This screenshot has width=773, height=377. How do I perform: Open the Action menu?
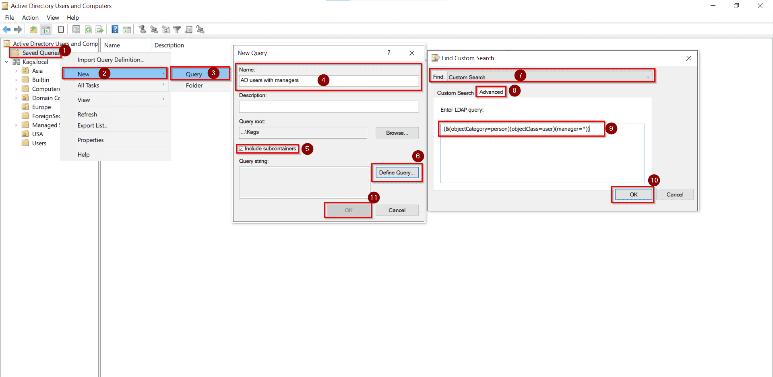(x=30, y=18)
